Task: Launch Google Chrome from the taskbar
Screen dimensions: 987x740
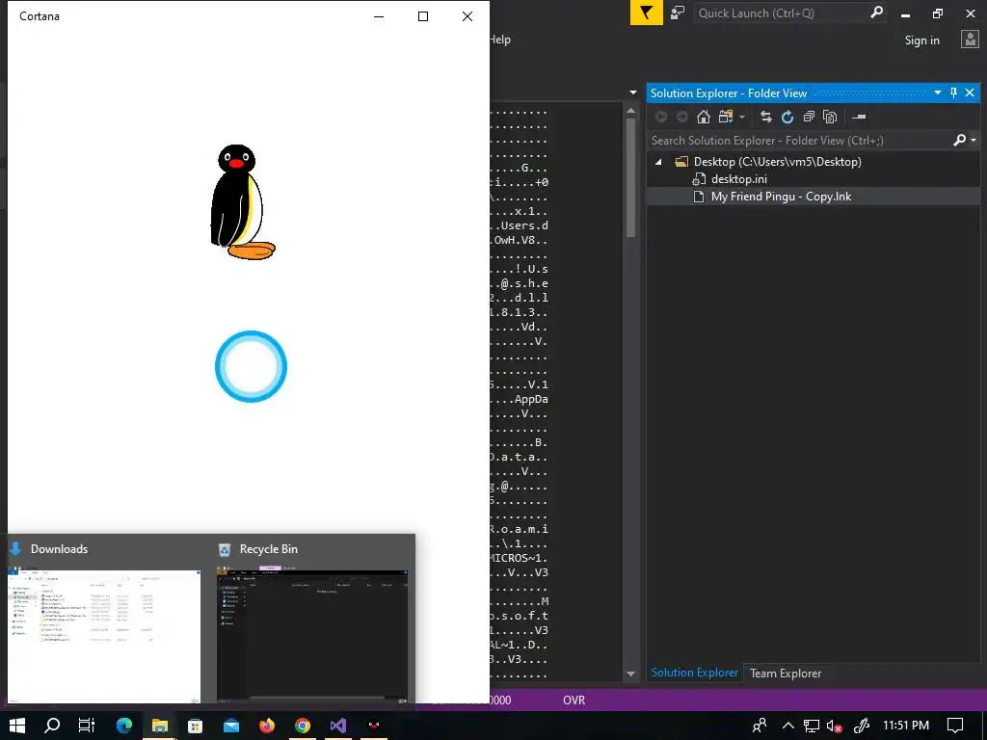Action: point(303,726)
